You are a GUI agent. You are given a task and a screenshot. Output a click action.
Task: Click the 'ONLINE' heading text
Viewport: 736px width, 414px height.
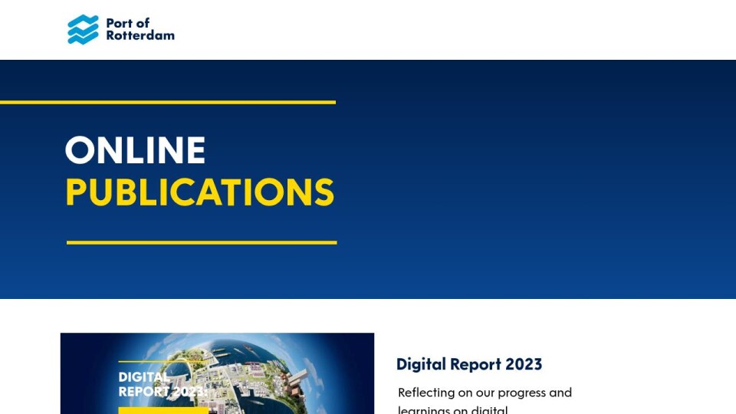click(x=135, y=150)
